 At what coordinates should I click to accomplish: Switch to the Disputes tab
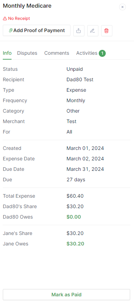(27, 53)
